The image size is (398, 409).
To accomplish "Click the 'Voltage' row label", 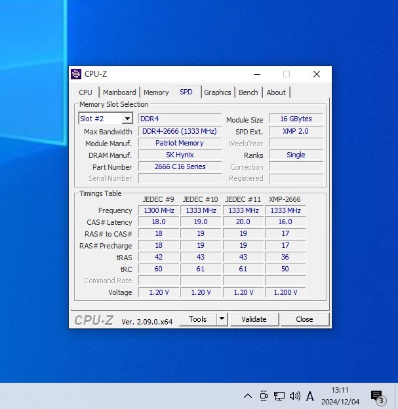I will coord(120,292).
